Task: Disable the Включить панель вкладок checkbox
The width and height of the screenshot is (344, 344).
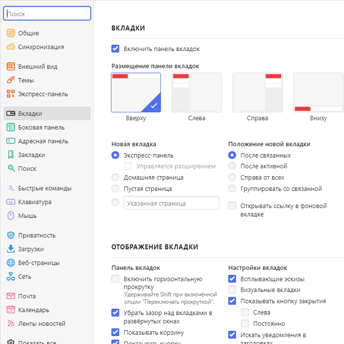Action: click(x=116, y=49)
